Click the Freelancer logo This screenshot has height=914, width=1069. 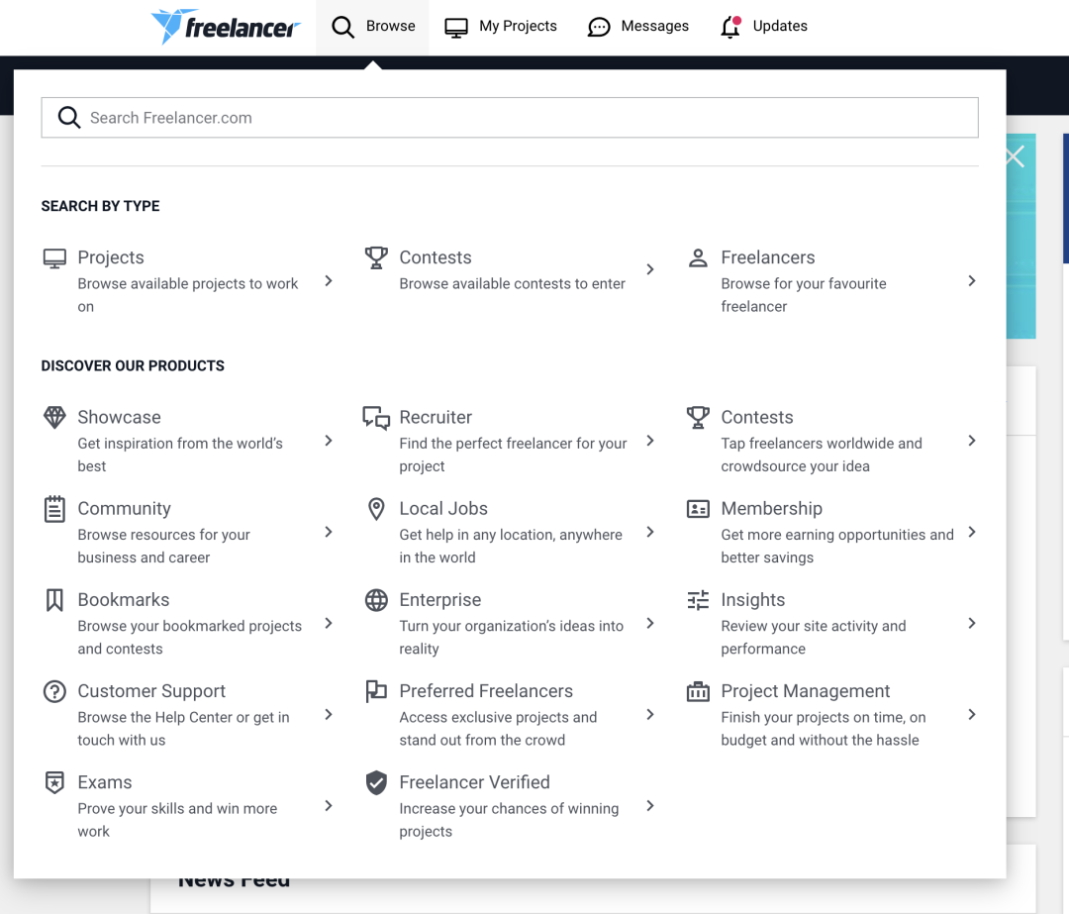click(x=226, y=27)
